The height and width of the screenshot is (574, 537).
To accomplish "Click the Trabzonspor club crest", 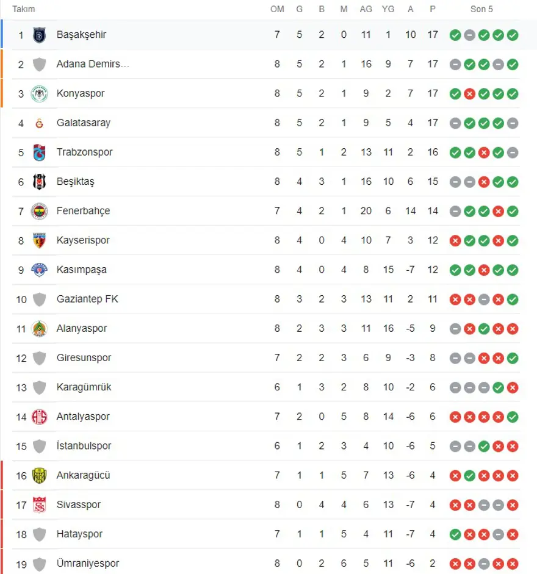I will coord(40,152).
